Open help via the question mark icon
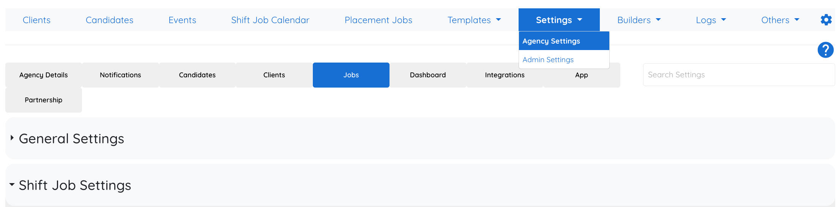The image size is (839, 207). (x=825, y=50)
